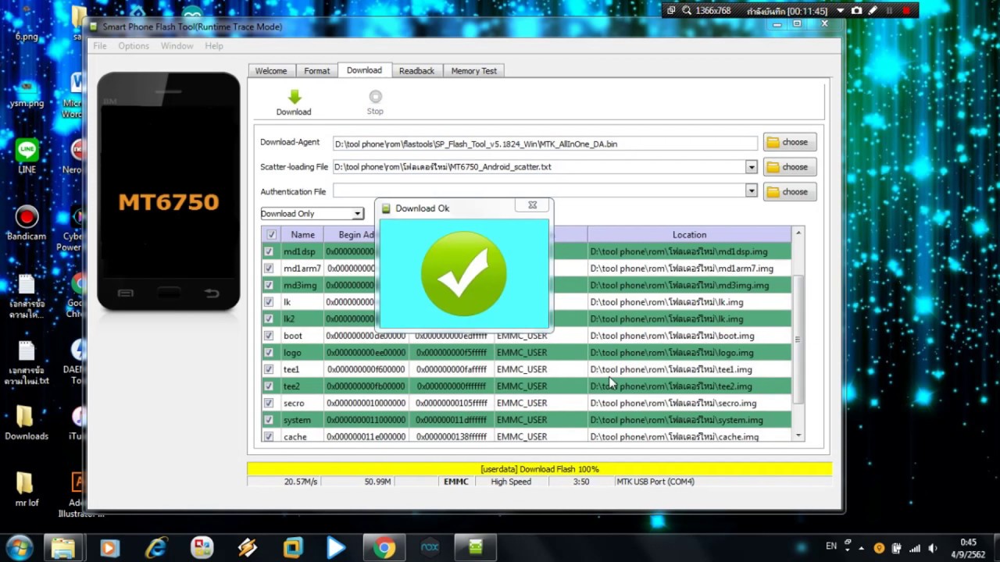Click the phone's back softkey icon
The height and width of the screenshot is (562, 1000).
(x=212, y=293)
